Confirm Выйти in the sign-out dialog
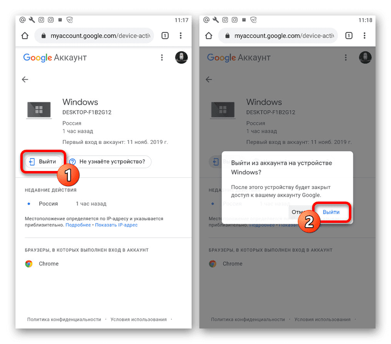Viewport: 391px width, 344px height. tap(331, 212)
